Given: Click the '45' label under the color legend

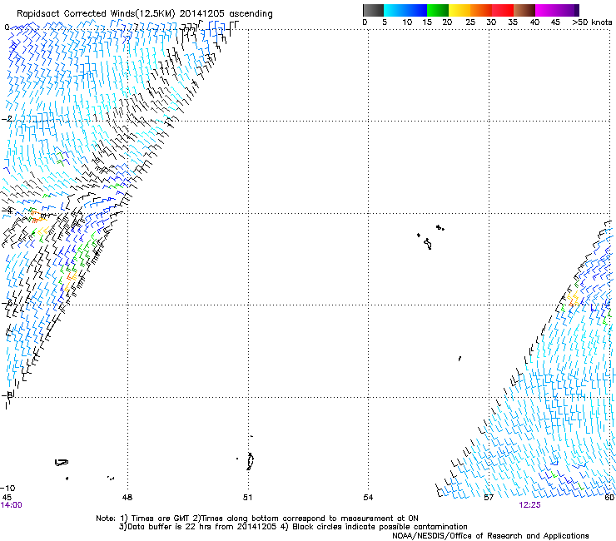Looking at the screenshot, I should [555, 22].
